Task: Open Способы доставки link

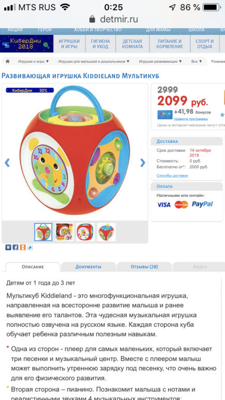Action: [172, 176]
